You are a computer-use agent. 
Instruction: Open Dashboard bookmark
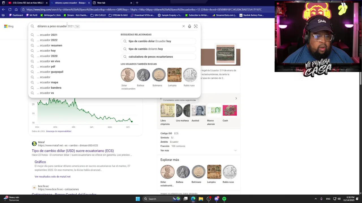coord(16,15)
